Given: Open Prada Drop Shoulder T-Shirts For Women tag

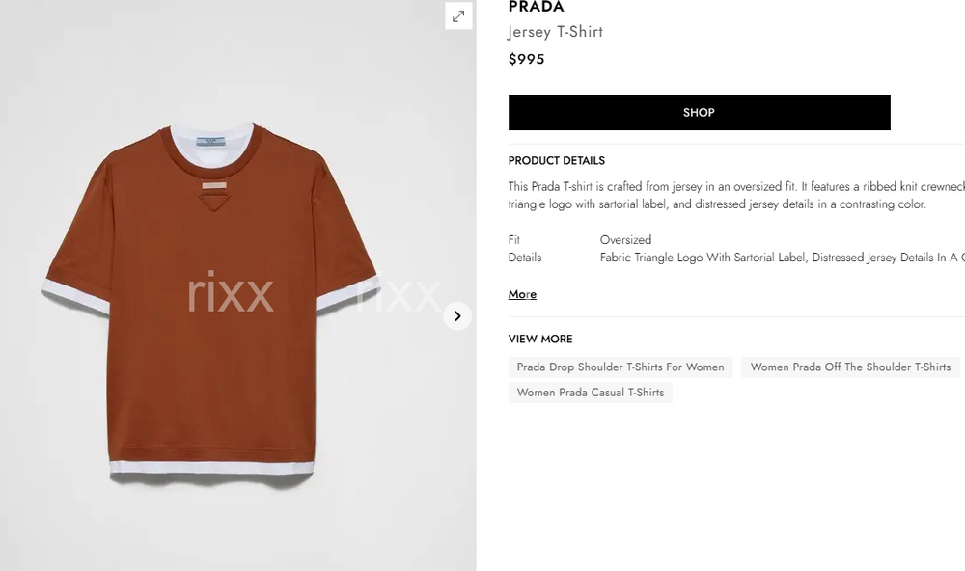Looking at the screenshot, I should point(620,367).
